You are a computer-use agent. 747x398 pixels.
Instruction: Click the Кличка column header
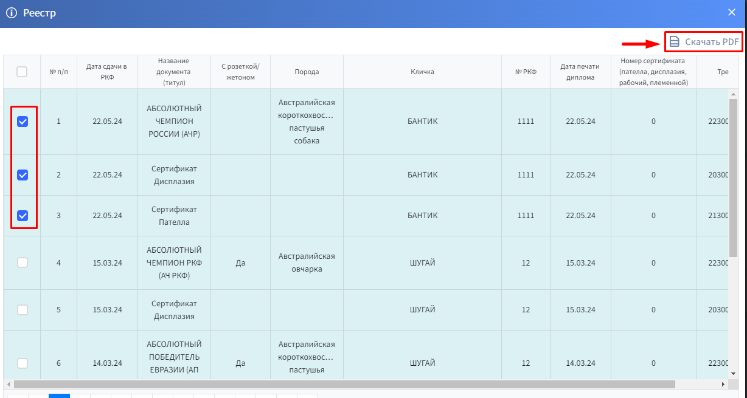(x=422, y=72)
